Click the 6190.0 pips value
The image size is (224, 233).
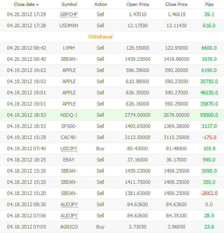pyautogui.click(x=209, y=70)
